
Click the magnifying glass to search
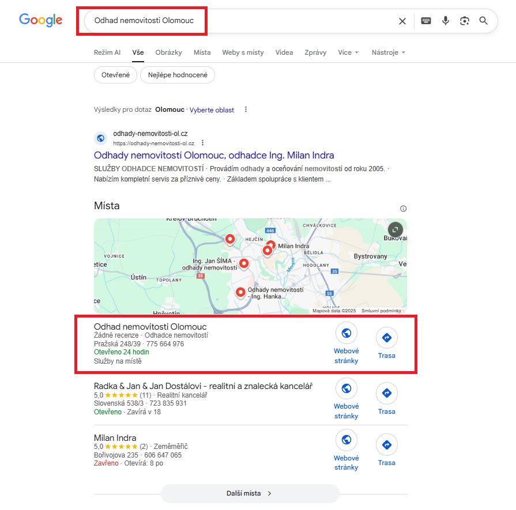pos(483,20)
